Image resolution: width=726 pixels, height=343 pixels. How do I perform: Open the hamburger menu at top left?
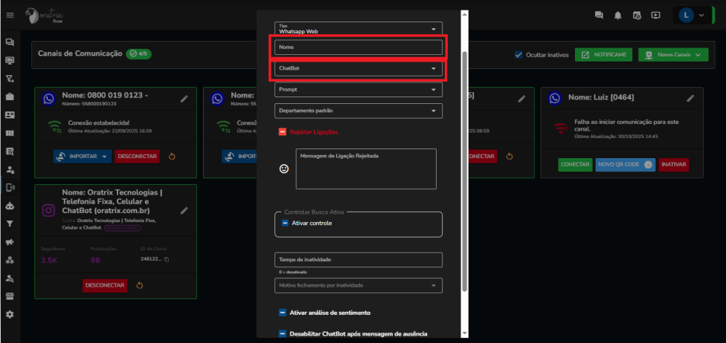pos(10,15)
